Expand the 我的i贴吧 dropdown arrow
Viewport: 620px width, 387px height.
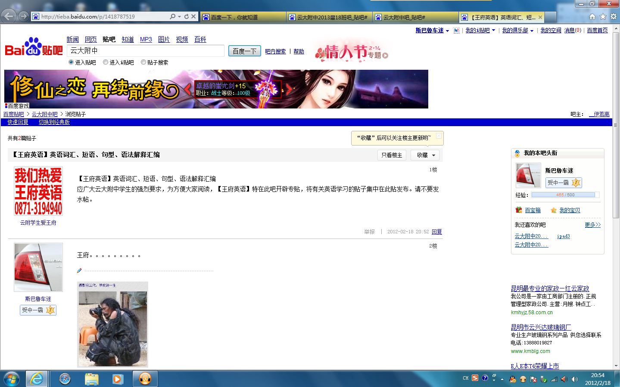point(493,31)
